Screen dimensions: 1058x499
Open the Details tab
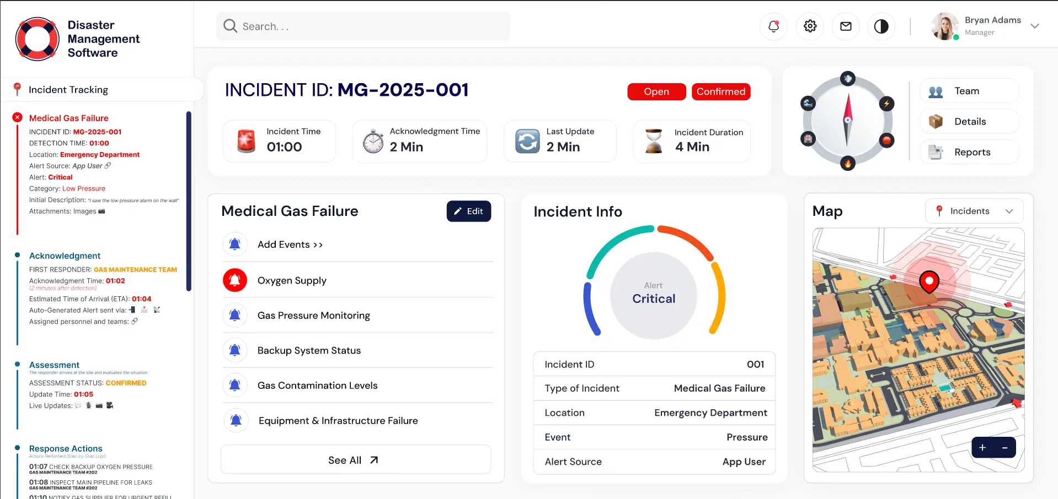click(969, 121)
